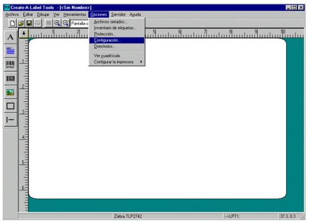The width and height of the screenshot is (309, 223).
Task: Open the Herramientas menu
Action: 75,14
